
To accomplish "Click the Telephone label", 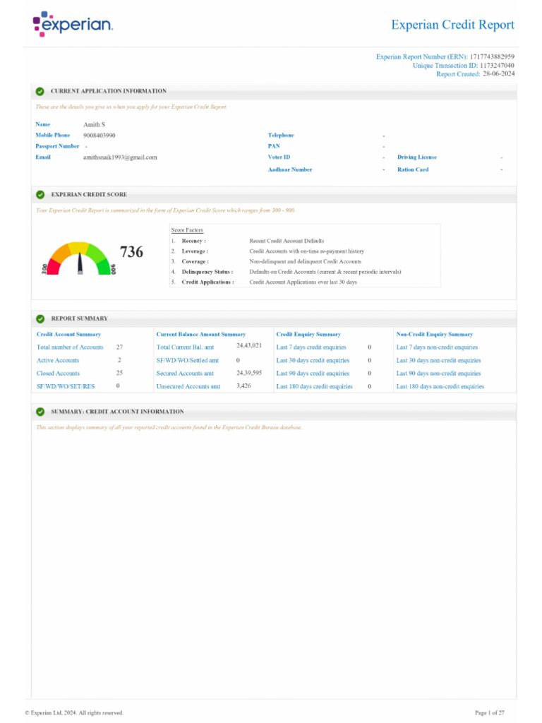I will click(x=281, y=135).
